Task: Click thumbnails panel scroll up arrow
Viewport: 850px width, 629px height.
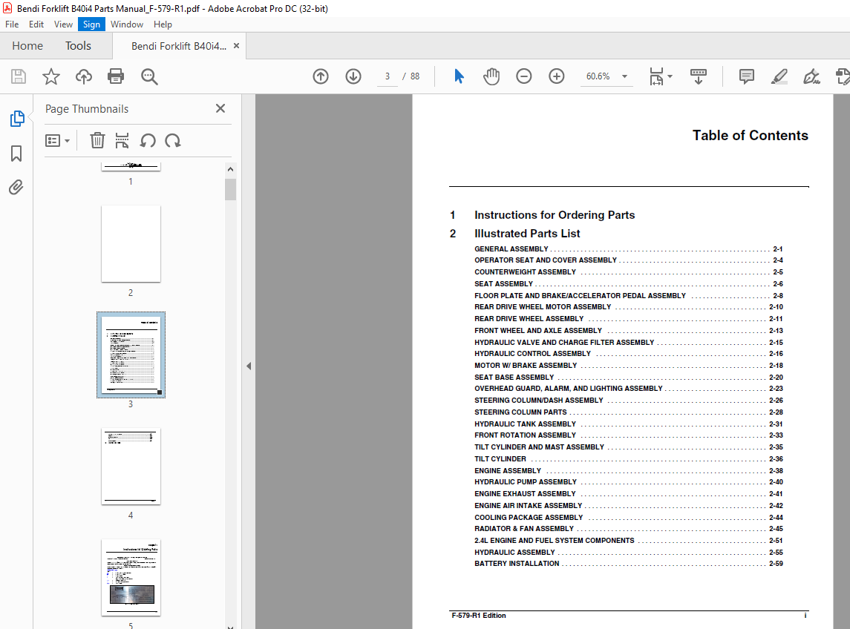Action: tap(230, 170)
